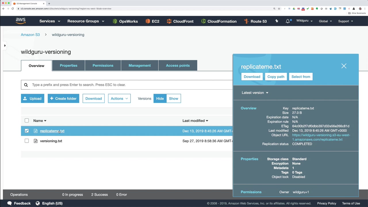
Task: Click the globe language icon in footer
Action: pyautogui.click(x=38, y=203)
